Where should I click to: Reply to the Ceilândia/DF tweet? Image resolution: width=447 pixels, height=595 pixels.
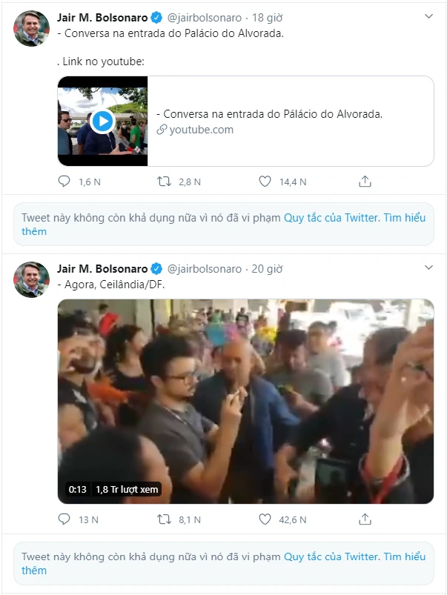coord(64,519)
